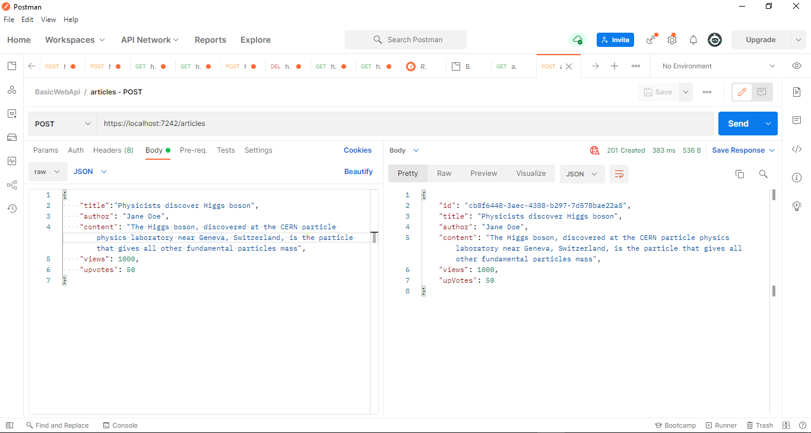The width and height of the screenshot is (811, 433).
Task: Select the DEL request tab
Action: (286, 67)
